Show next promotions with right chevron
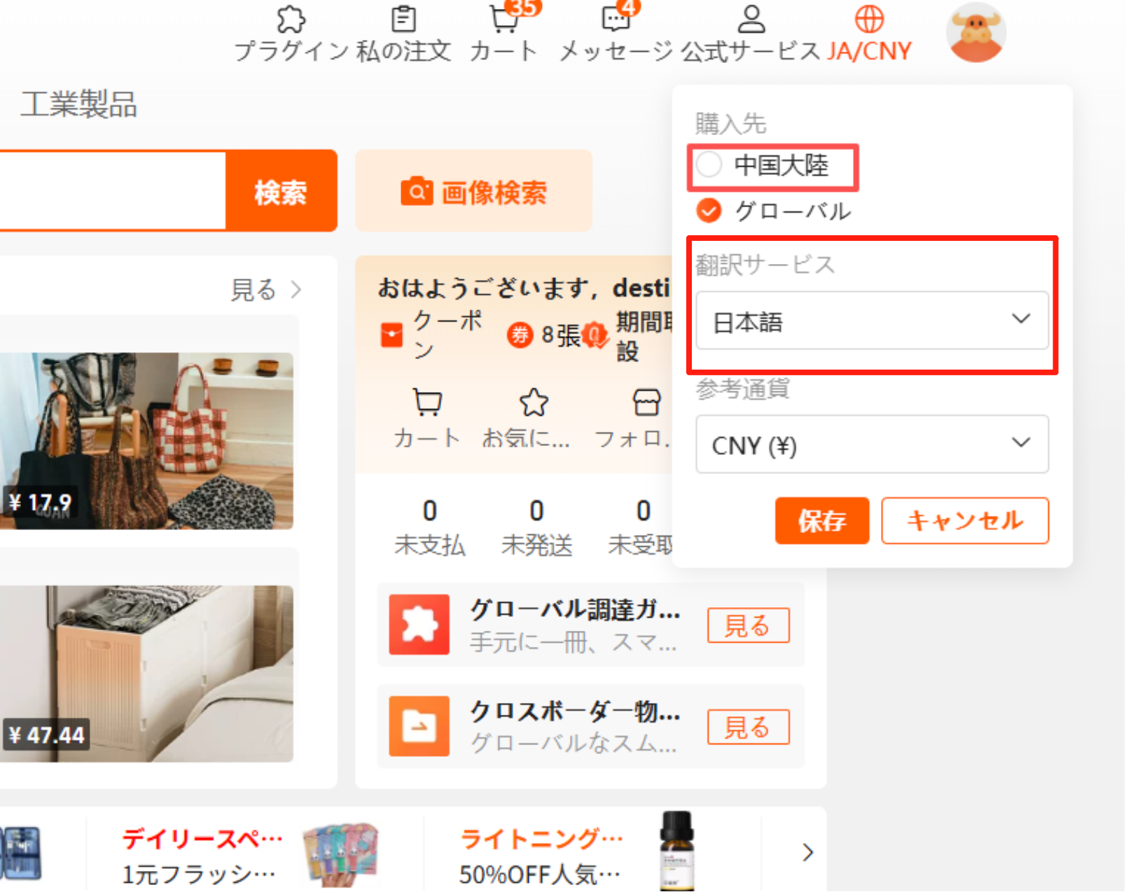Screen dimensions: 1126x892 click(807, 852)
